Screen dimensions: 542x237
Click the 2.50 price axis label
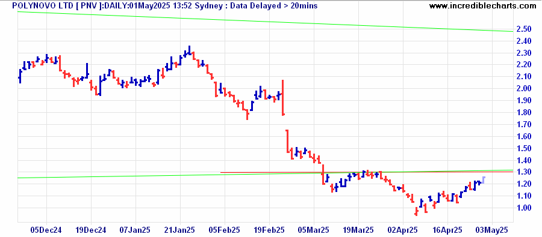(x=524, y=29)
